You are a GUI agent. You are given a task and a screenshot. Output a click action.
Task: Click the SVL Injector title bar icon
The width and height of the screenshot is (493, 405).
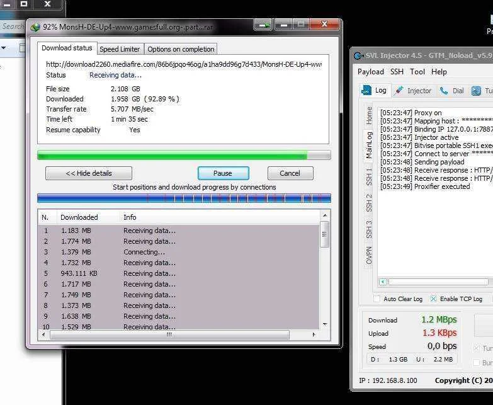[x=358, y=55]
